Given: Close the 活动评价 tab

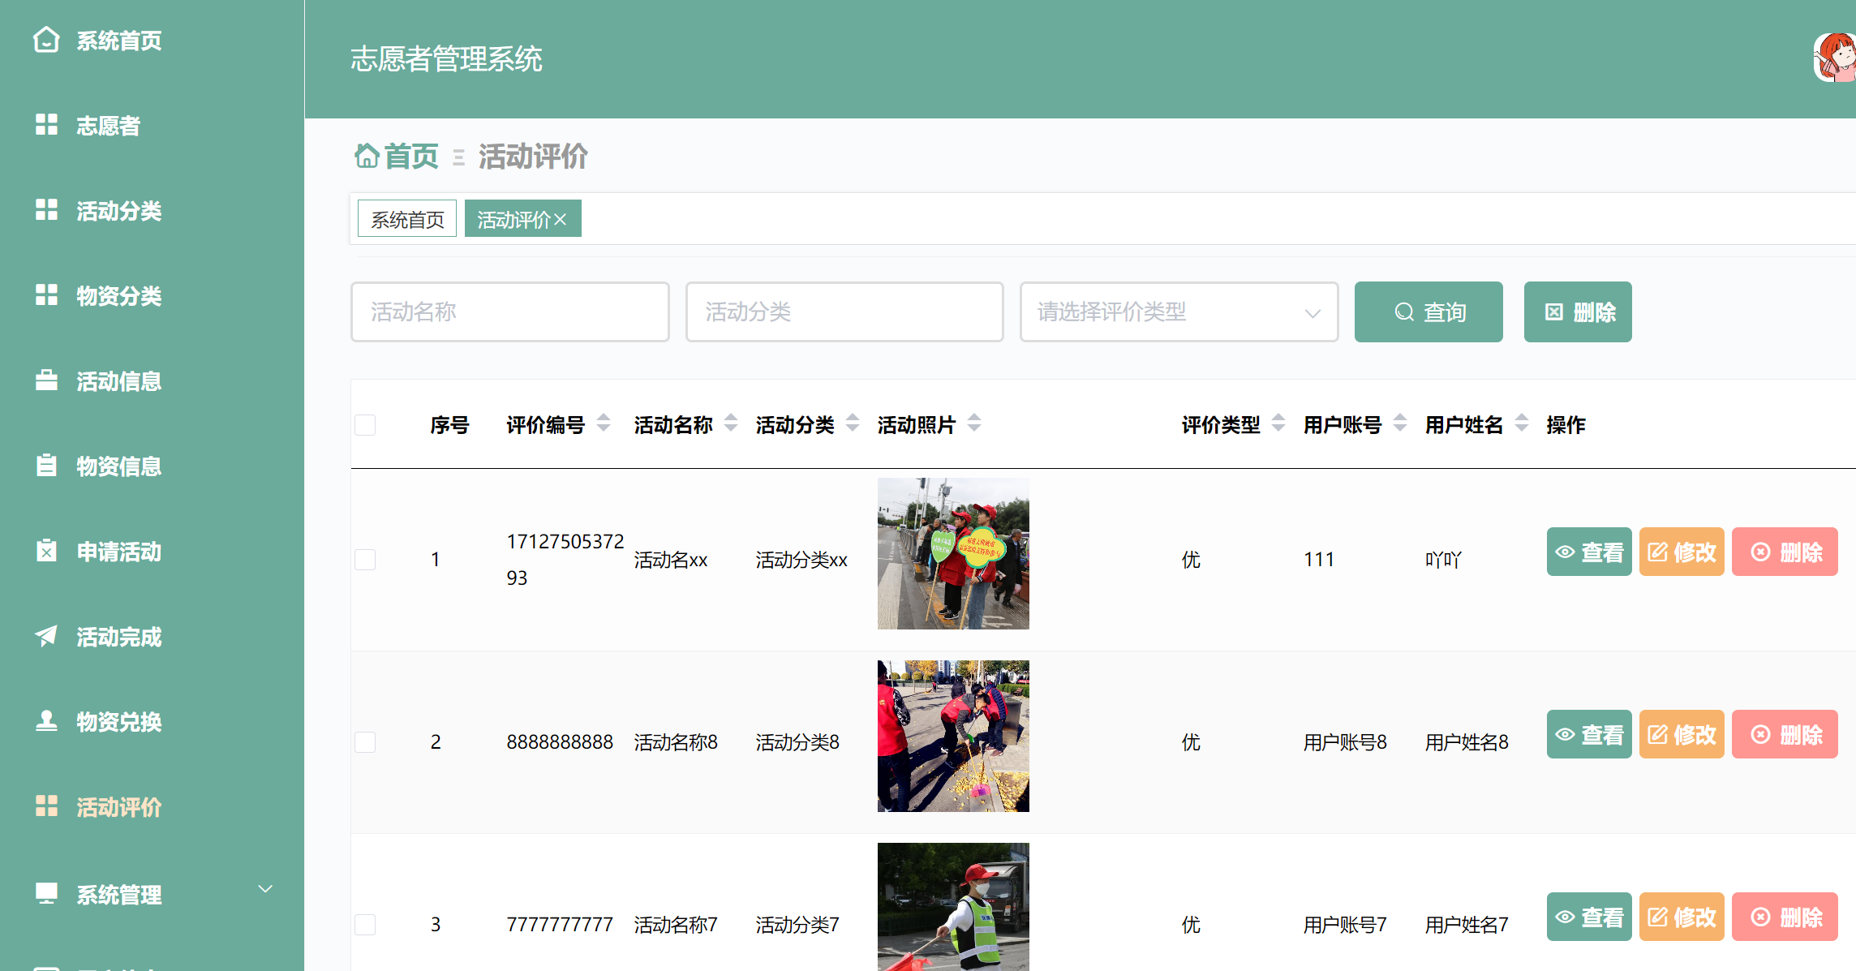Looking at the screenshot, I should pos(561,219).
